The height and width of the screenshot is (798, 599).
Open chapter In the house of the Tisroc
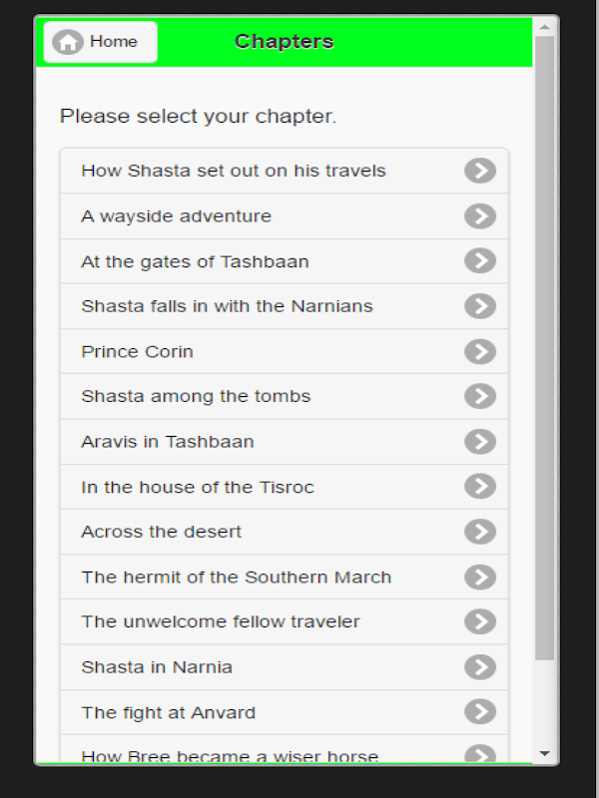coord(198,487)
